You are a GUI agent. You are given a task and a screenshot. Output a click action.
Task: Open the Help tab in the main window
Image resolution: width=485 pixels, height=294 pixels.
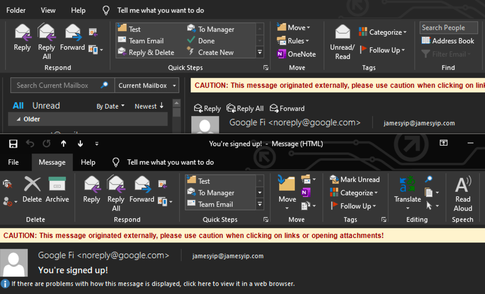[78, 10]
